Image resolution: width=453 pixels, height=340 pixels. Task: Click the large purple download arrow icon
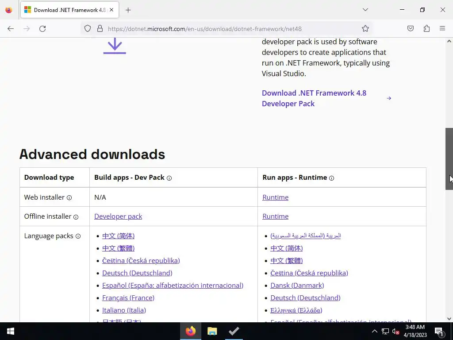115,46
